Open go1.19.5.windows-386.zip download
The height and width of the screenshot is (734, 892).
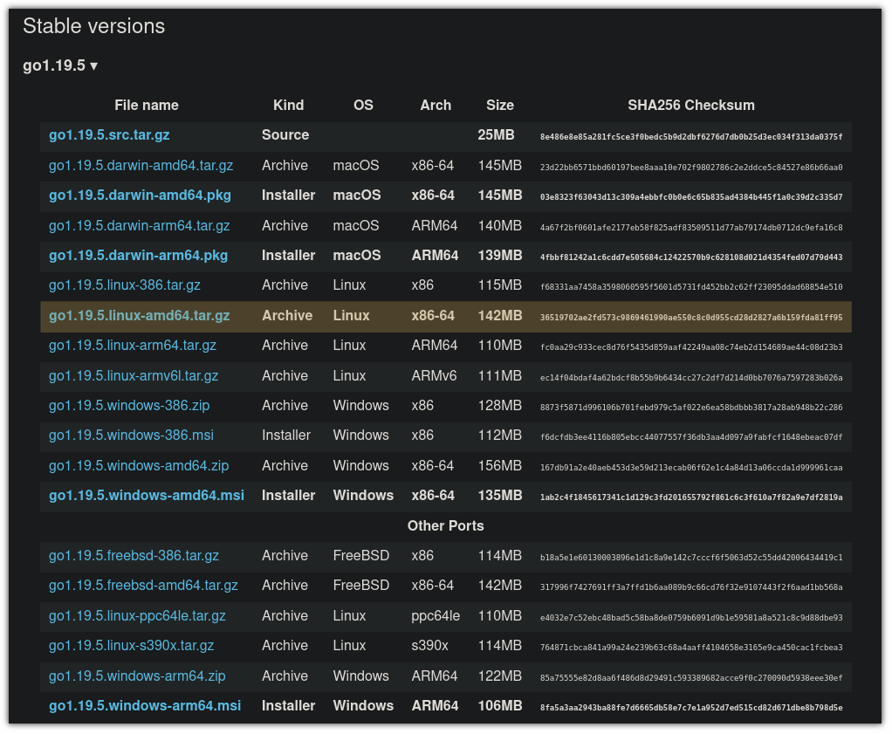[x=129, y=406]
